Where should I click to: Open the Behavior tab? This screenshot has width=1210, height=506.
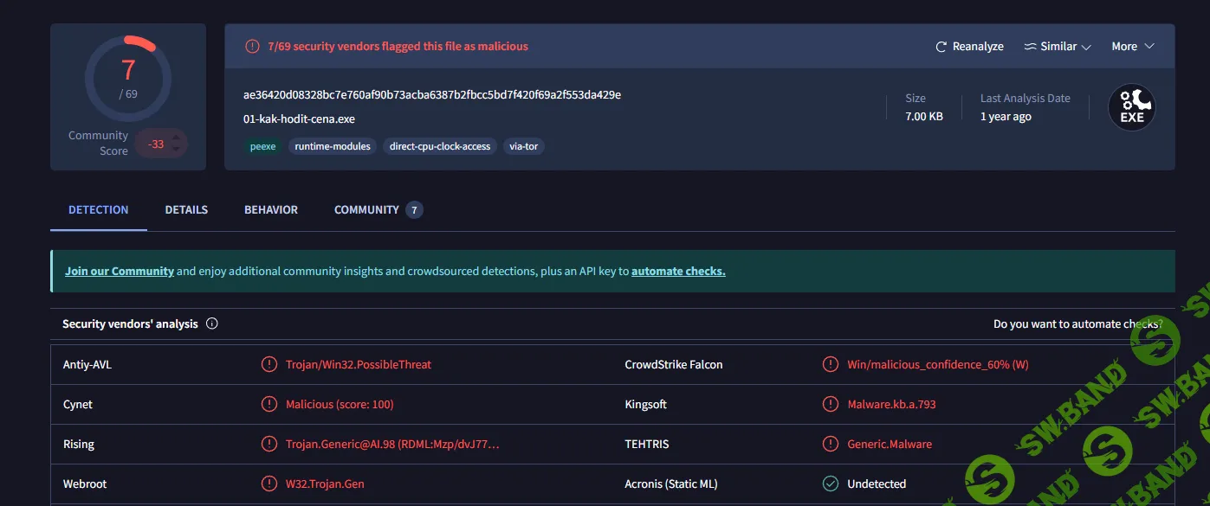(x=271, y=210)
